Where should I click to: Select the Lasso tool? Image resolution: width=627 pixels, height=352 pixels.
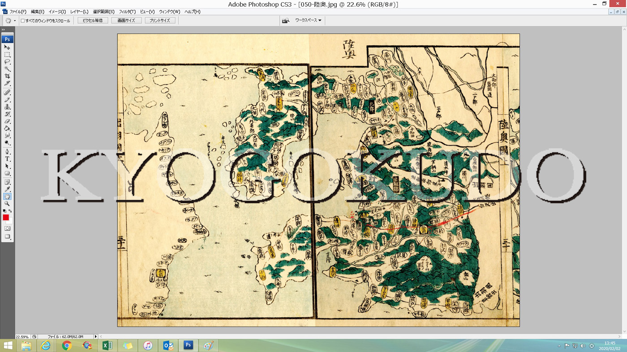point(7,62)
